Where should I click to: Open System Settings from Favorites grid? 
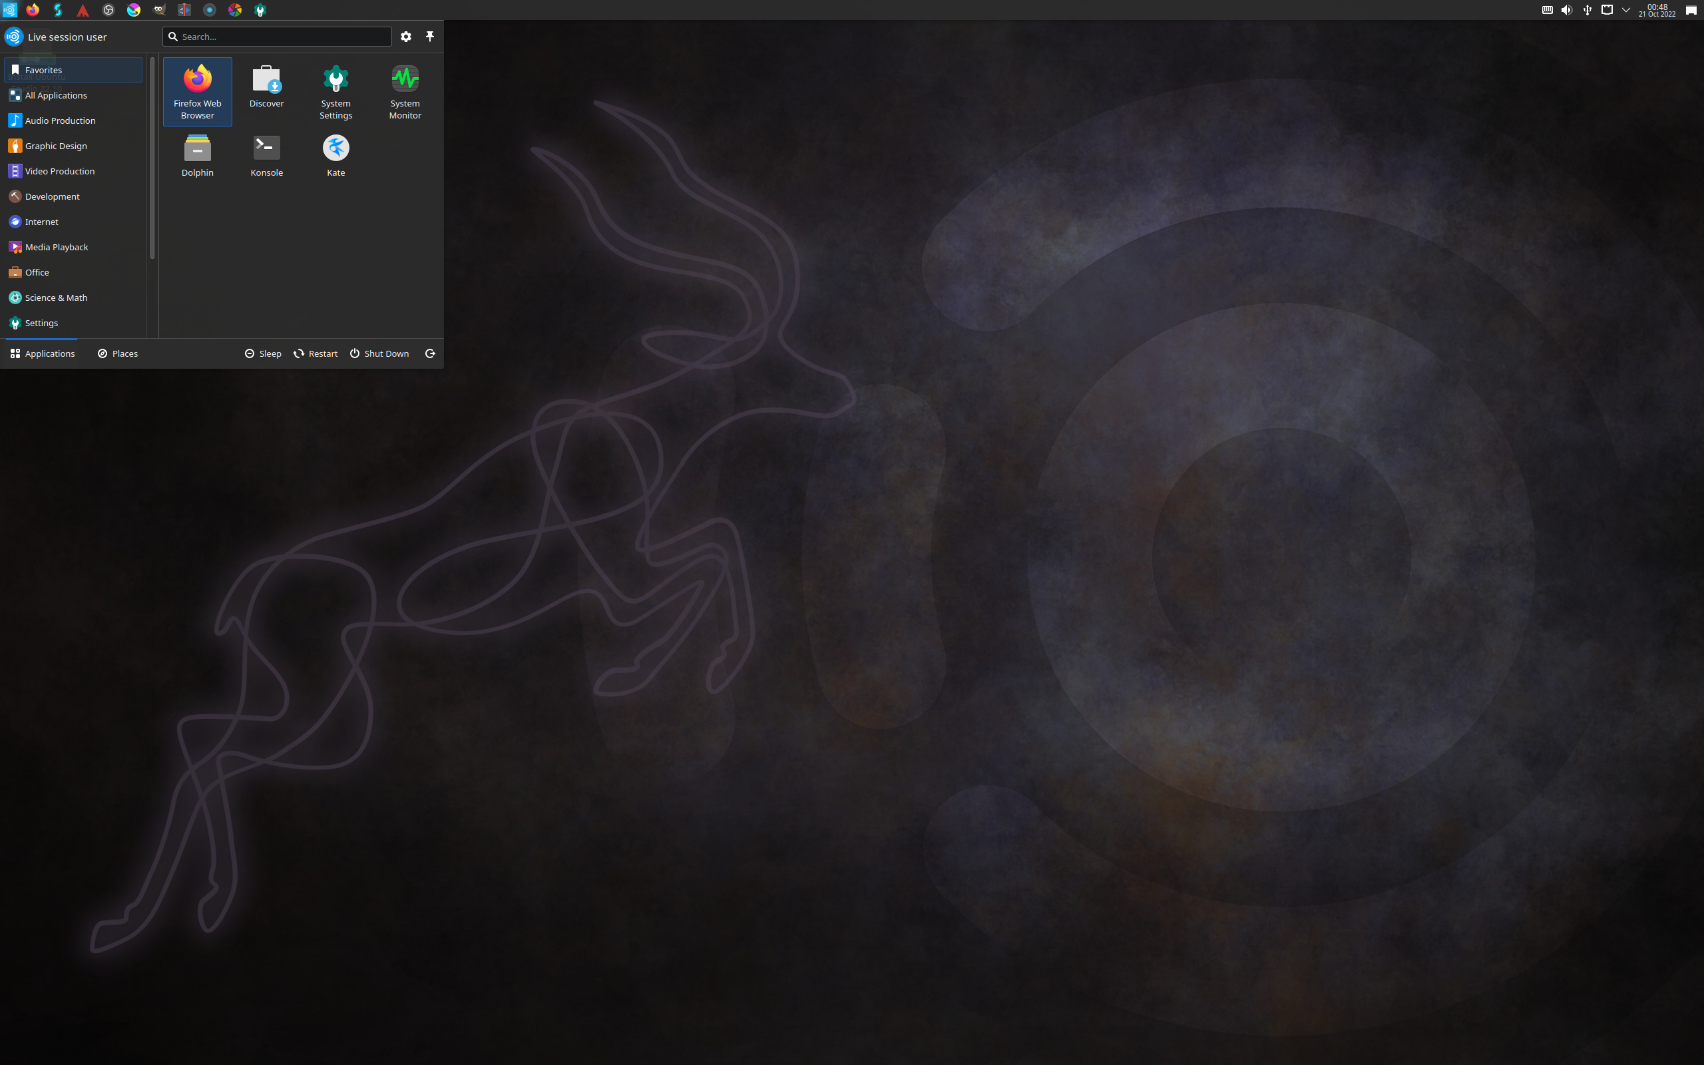336,92
